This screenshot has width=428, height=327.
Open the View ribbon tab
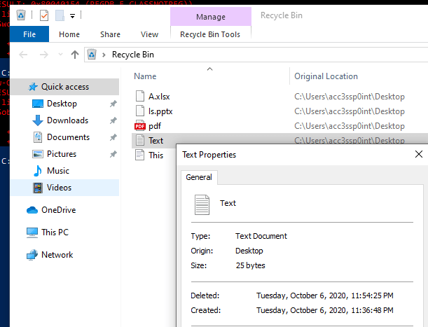(x=150, y=34)
